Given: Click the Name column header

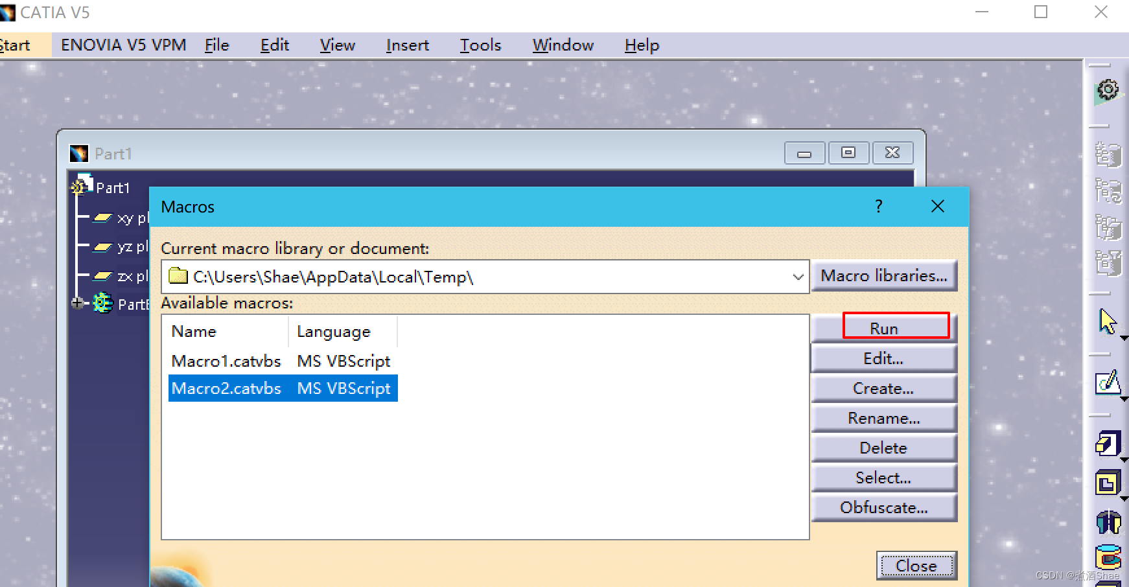Looking at the screenshot, I should (x=225, y=332).
